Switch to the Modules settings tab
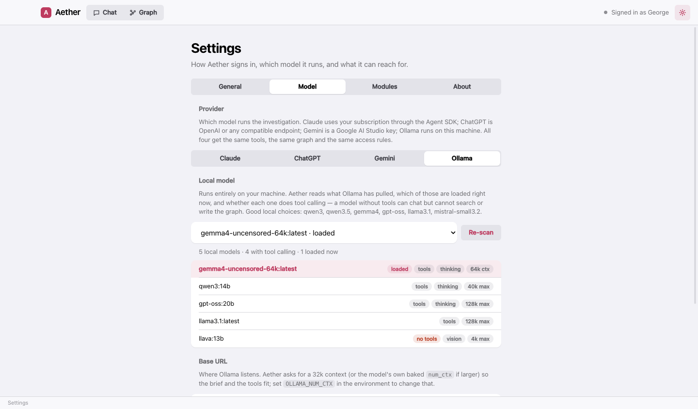 (384, 87)
